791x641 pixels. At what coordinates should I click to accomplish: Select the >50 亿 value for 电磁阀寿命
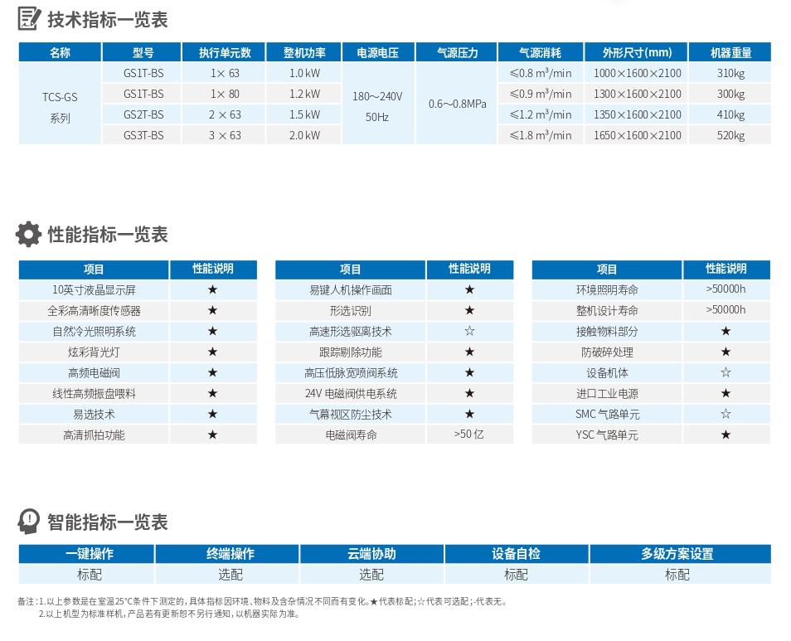(x=470, y=434)
